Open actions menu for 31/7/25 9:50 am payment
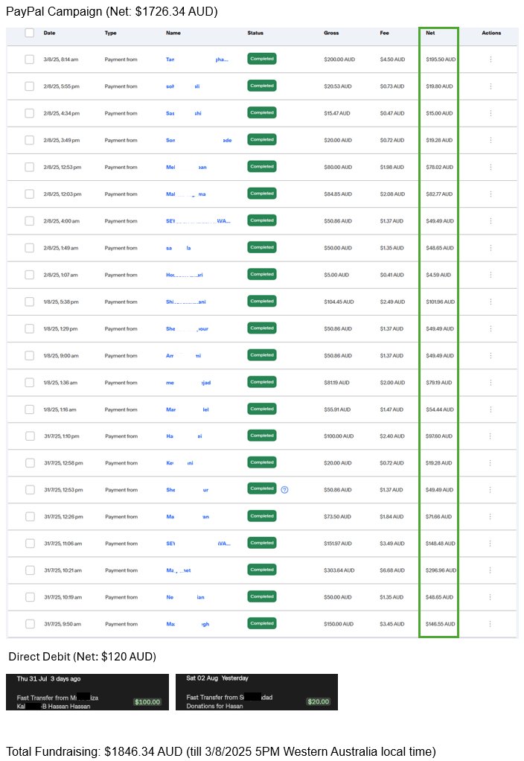This screenshot has width=524, height=761. tap(490, 624)
